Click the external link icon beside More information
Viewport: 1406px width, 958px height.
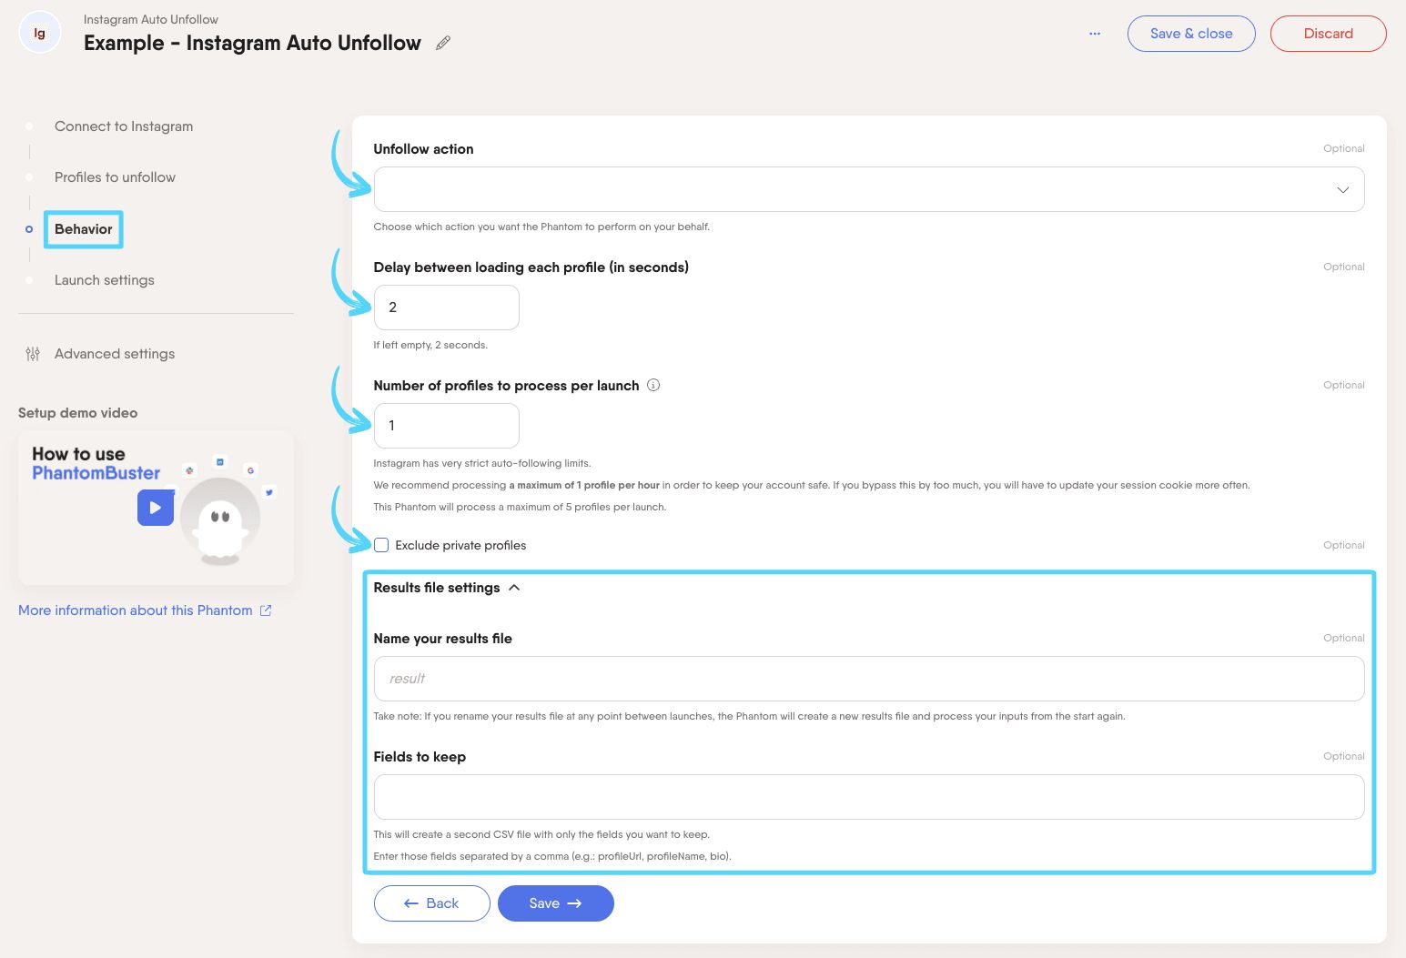click(x=266, y=610)
